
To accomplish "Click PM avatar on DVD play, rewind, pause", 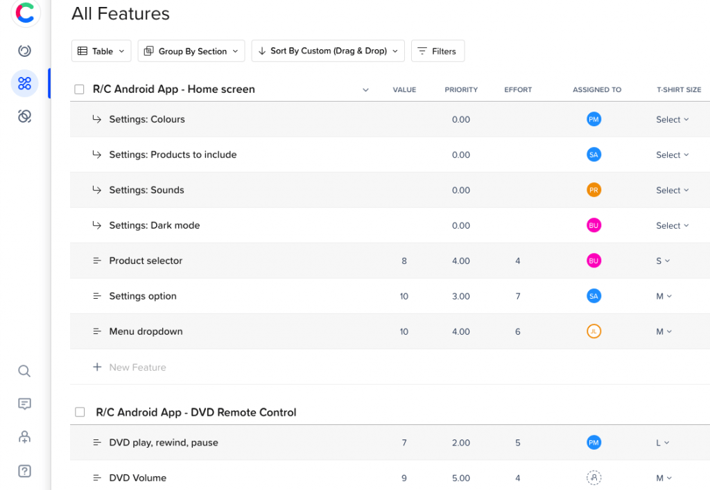I will pyautogui.click(x=594, y=442).
